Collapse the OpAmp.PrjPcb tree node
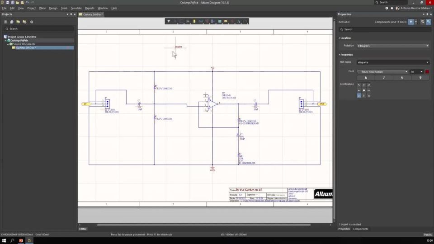Viewport: 434px width, 244px height. coord(5,41)
